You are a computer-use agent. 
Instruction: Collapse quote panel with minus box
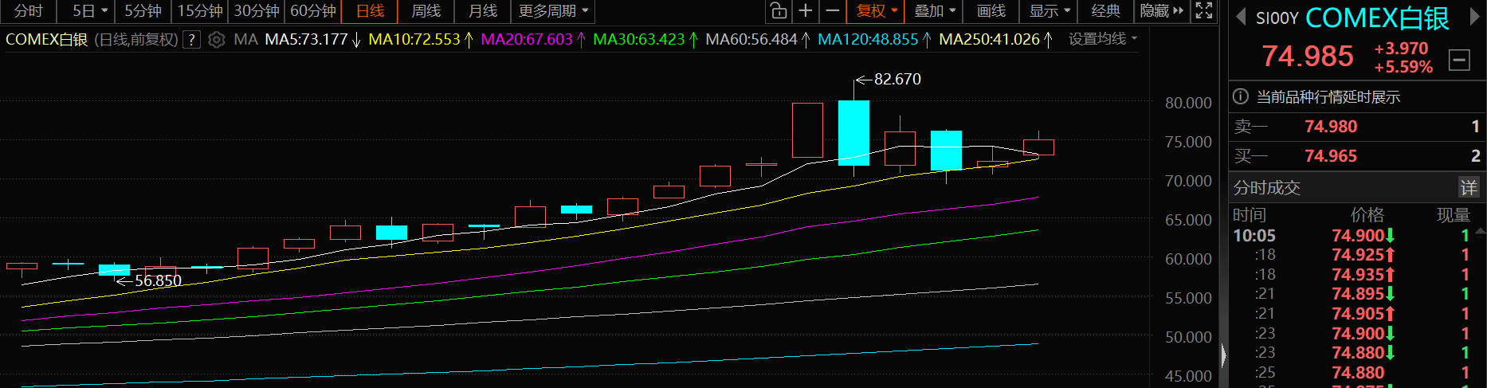click(x=1459, y=60)
